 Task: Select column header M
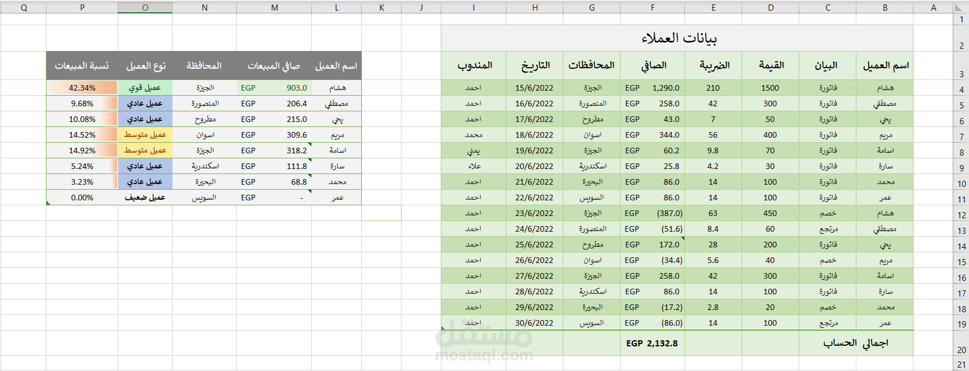click(274, 7)
